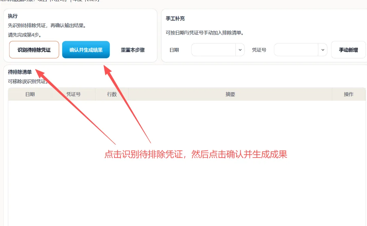Focus the 日期 combo box input
Screen dimensions: 367x226
[213, 50]
